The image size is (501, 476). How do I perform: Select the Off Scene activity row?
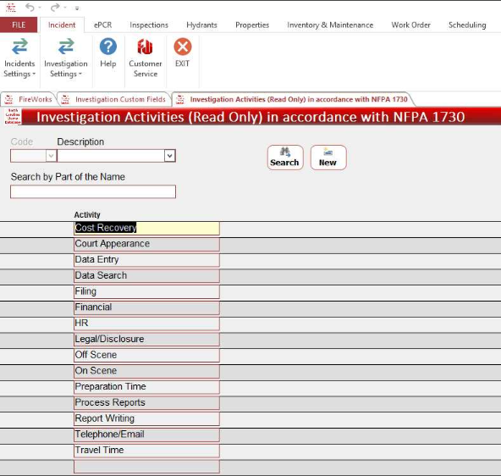[146, 355]
